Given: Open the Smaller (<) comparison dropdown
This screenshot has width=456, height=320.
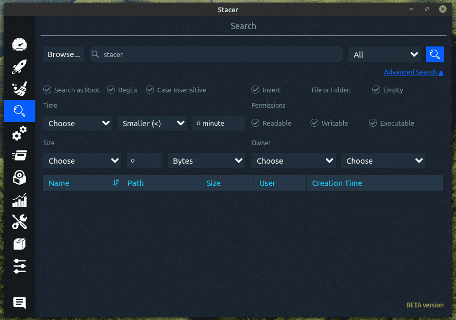Looking at the screenshot, I should tap(152, 123).
